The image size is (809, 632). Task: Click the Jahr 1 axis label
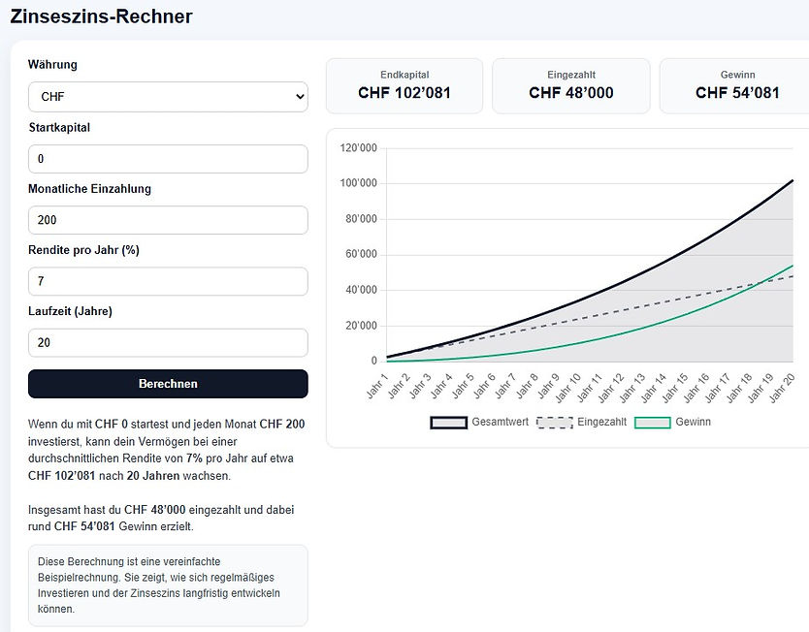click(377, 386)
